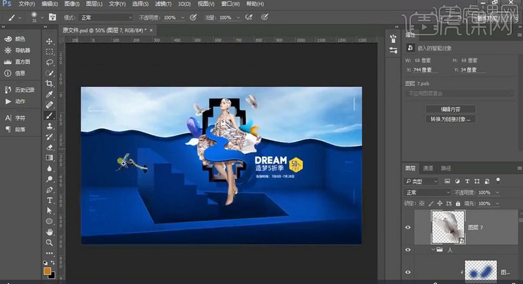Activate the Horizontal Type tool
Image resolution: width=523 pixels, height=284 pixels.
point(49,200)
